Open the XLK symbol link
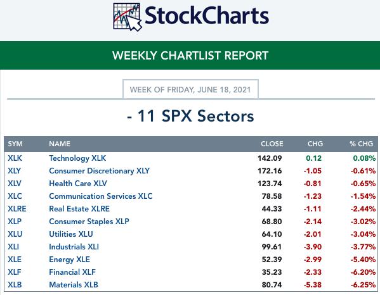Screen dimensions: 380x295 [15, 158]
